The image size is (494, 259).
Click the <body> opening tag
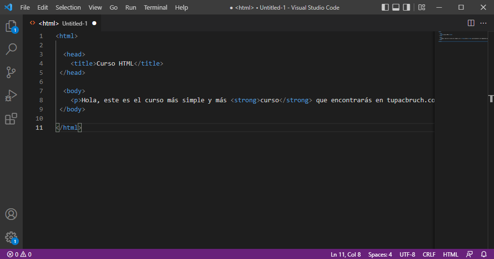coord(74,91)
